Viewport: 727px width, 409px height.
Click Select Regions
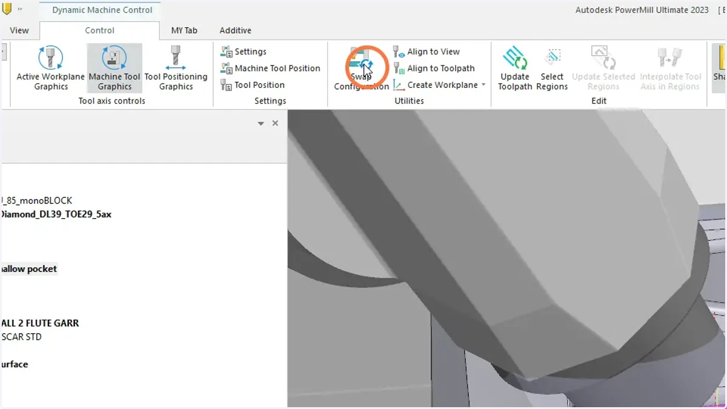point(552,68)
